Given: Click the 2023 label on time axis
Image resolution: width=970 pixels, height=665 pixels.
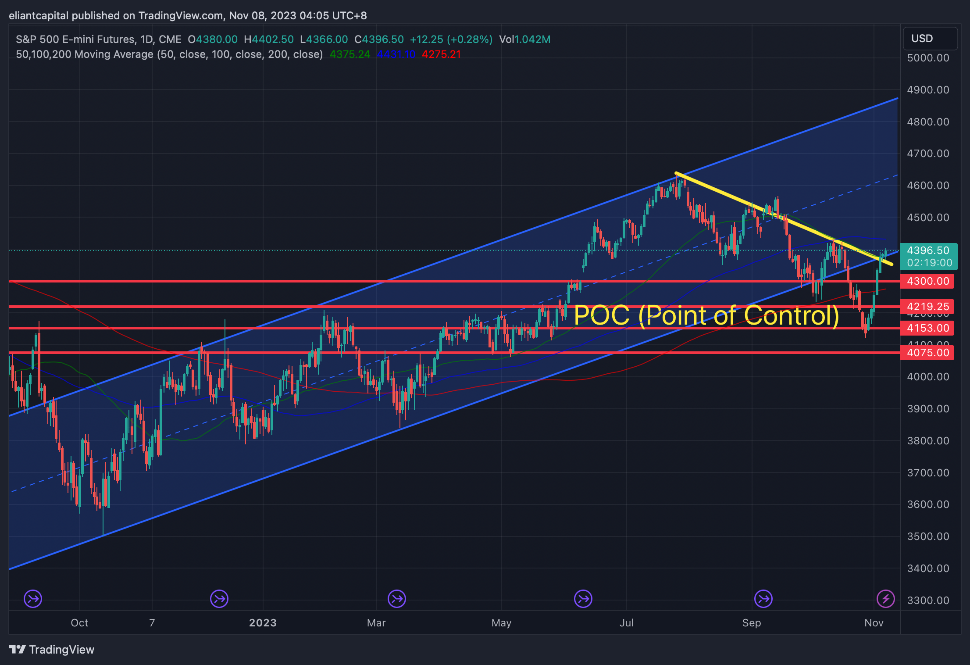Looking at the screenshot, I should [x=263, y=623].
